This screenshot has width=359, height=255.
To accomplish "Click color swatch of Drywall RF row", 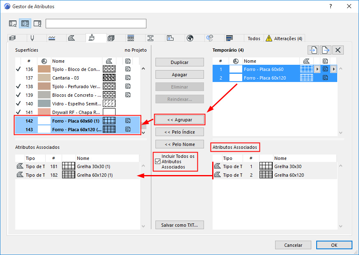I will [44, 112].
